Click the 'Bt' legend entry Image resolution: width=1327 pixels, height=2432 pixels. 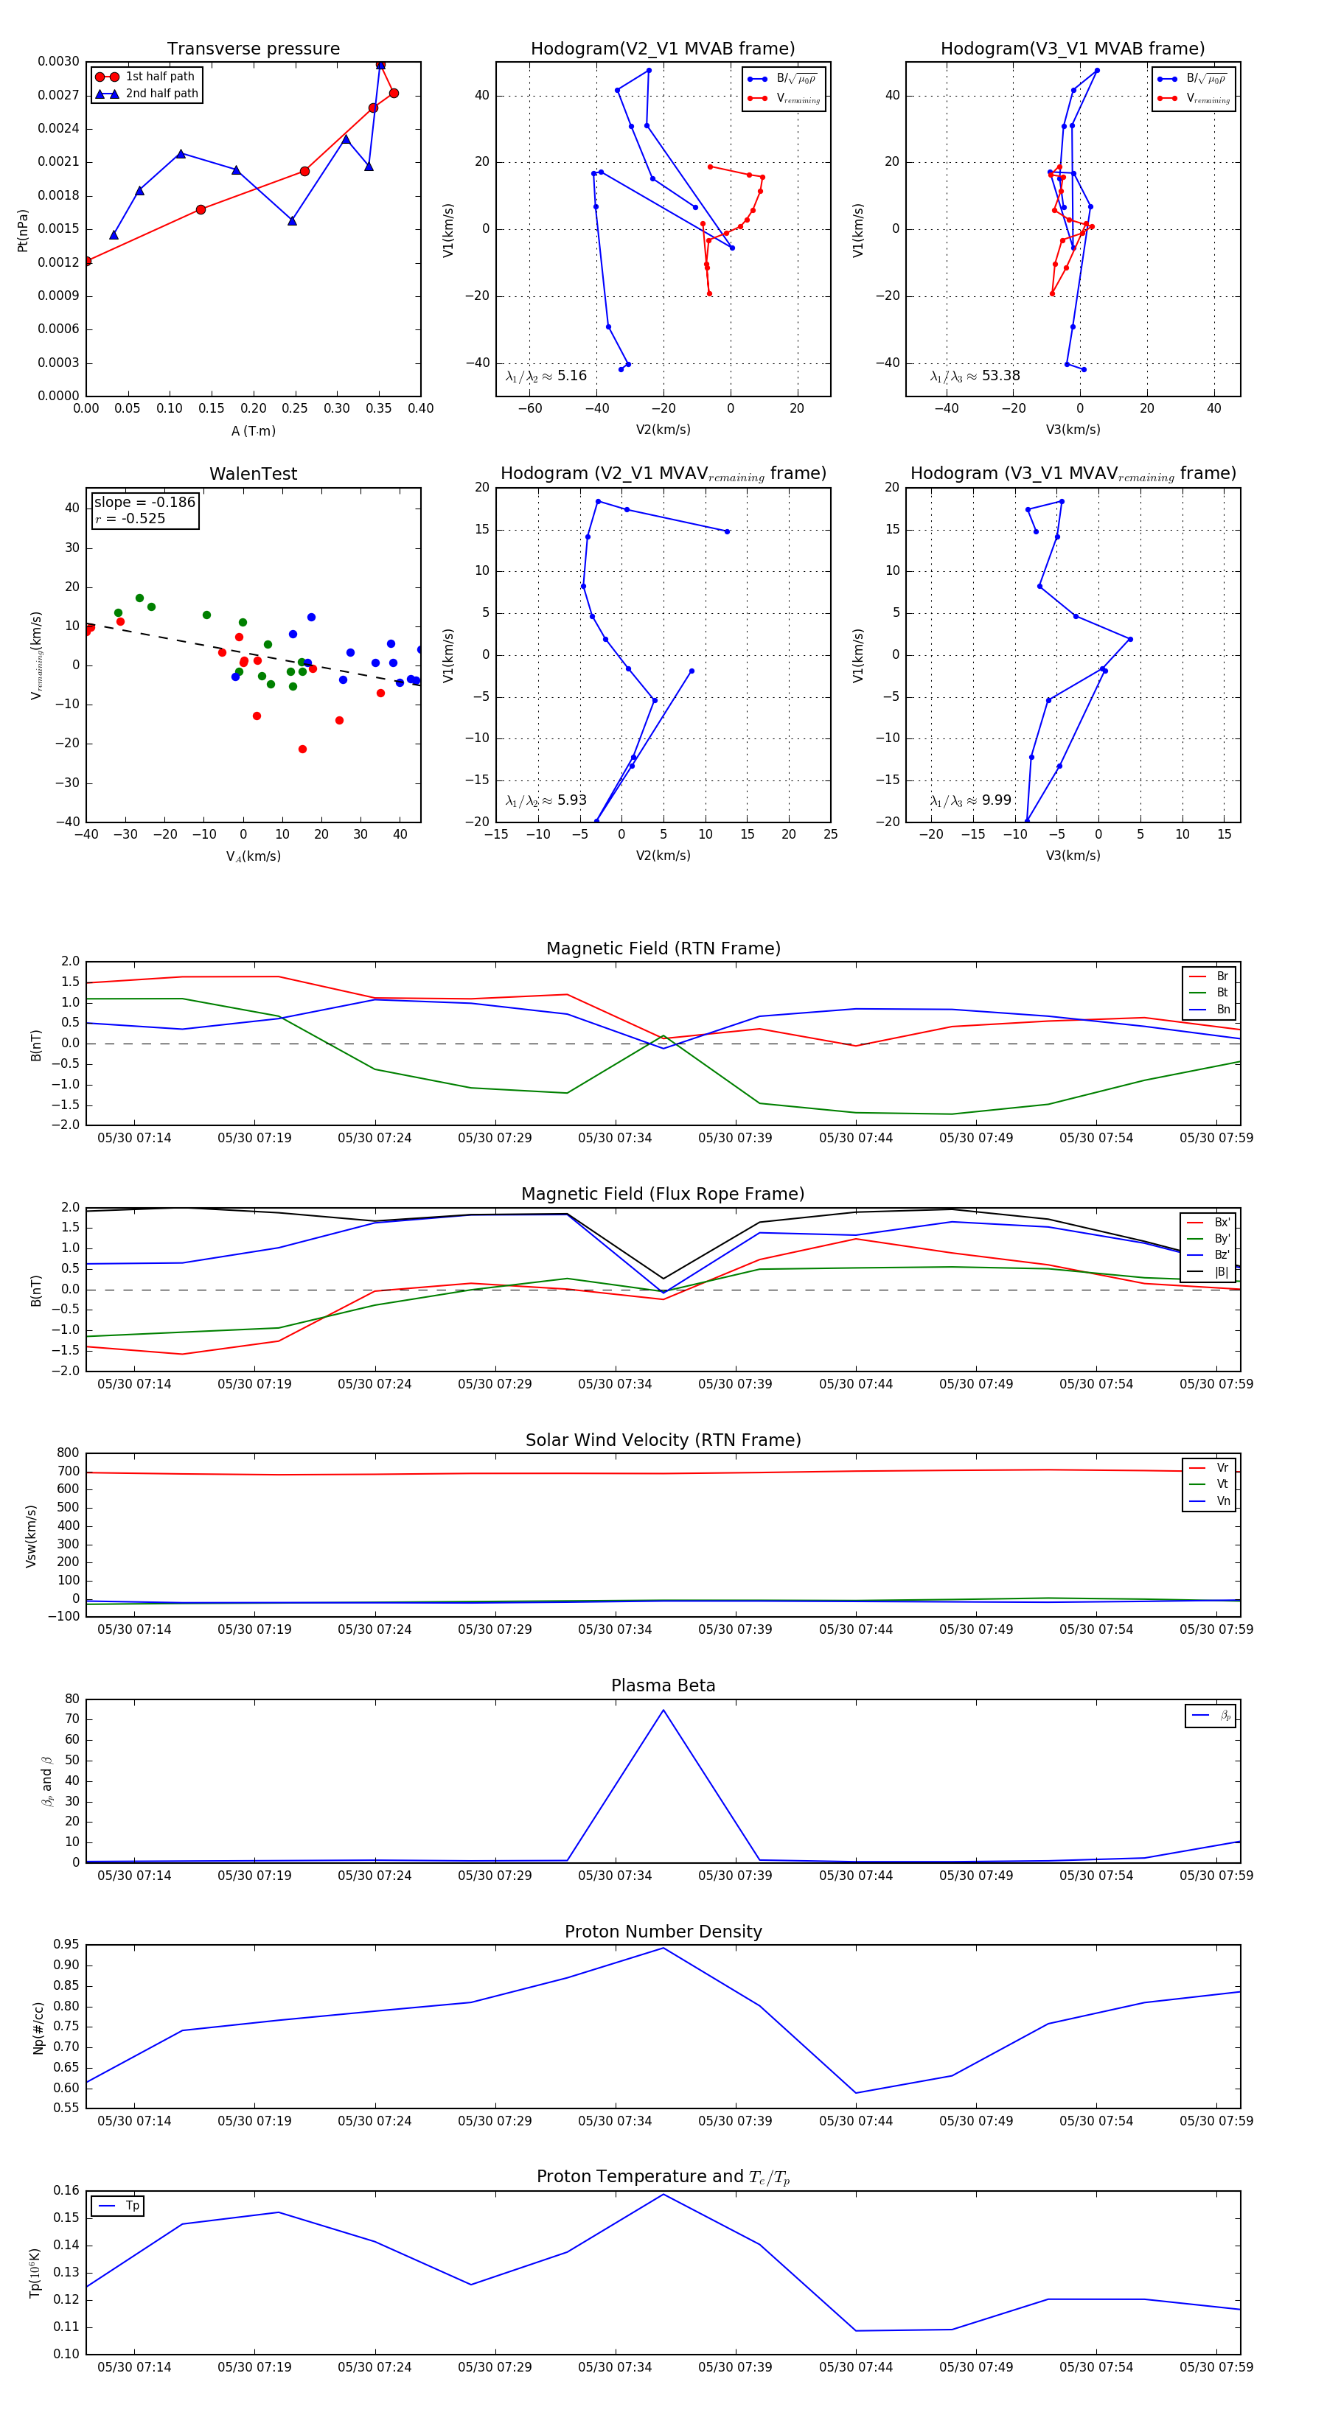tap(1209, 992)
